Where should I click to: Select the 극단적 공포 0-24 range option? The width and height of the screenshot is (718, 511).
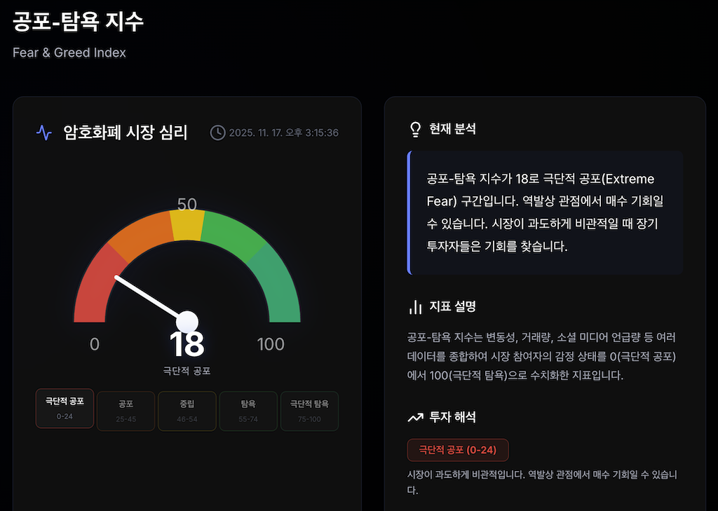pos(65,411)
